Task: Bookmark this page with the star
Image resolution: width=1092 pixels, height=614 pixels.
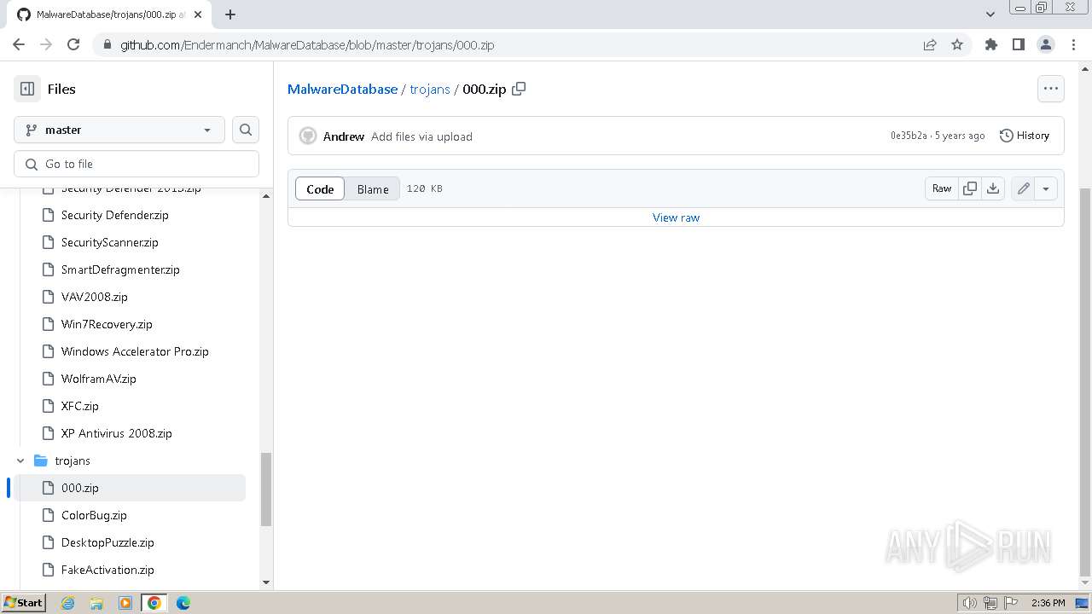Action: click(x=957, y=44)
